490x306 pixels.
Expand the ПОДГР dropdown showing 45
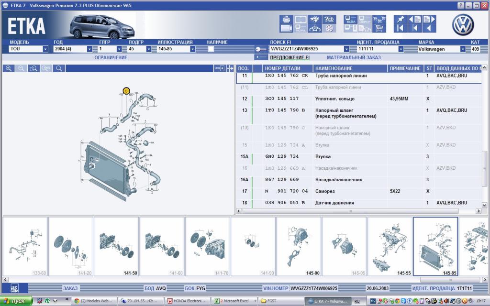(149, 49)
